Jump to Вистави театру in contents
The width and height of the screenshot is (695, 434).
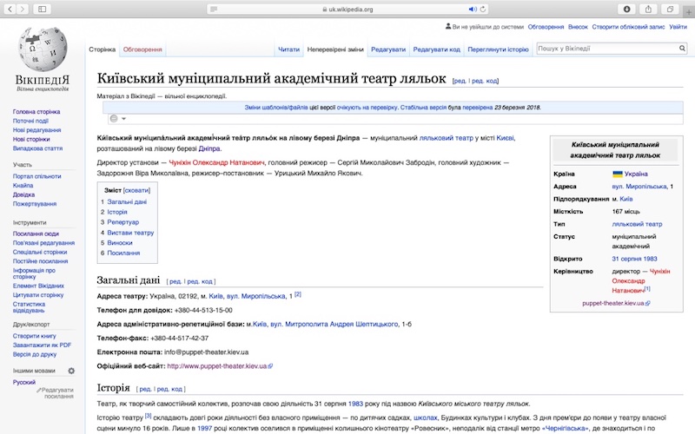tap(130, 233)
